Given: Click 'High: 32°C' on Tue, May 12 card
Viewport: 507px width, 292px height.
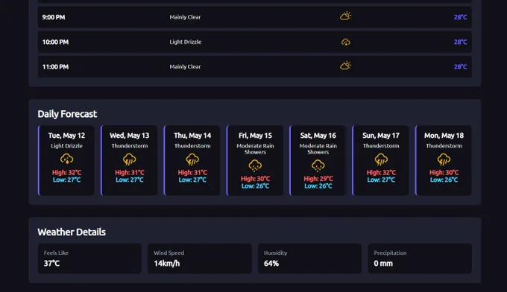Looking at the screenshot, I should (66, 173).
